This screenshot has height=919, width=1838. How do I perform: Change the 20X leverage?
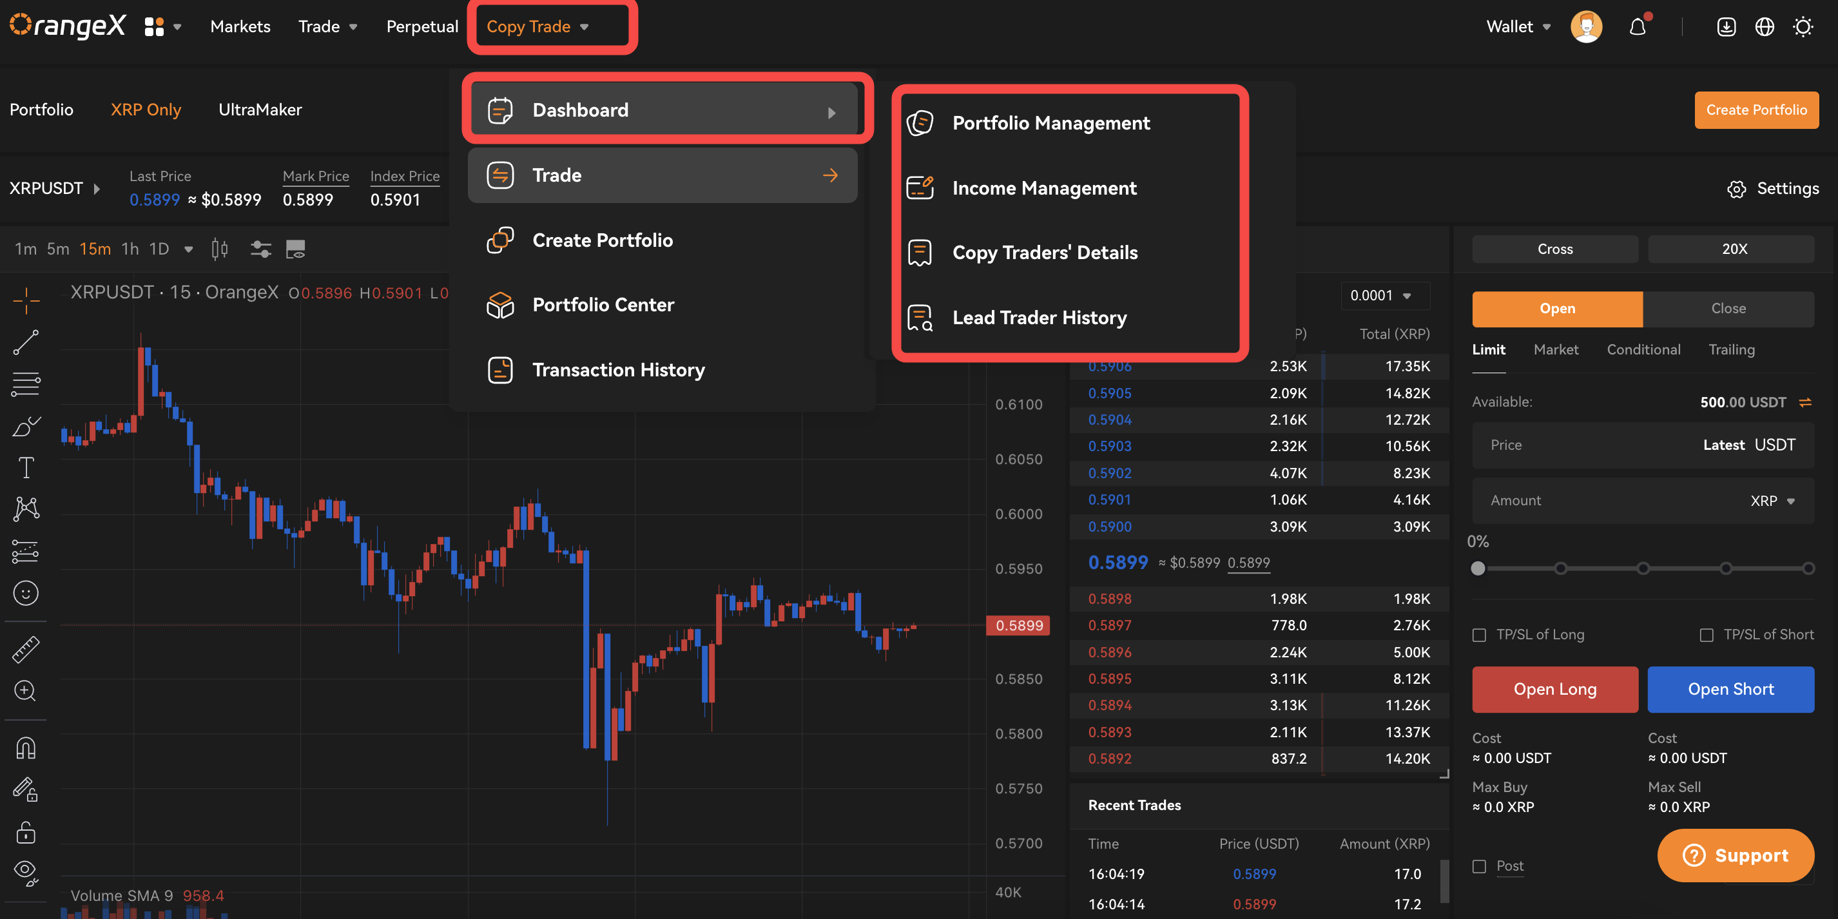tap(1731, 249)
